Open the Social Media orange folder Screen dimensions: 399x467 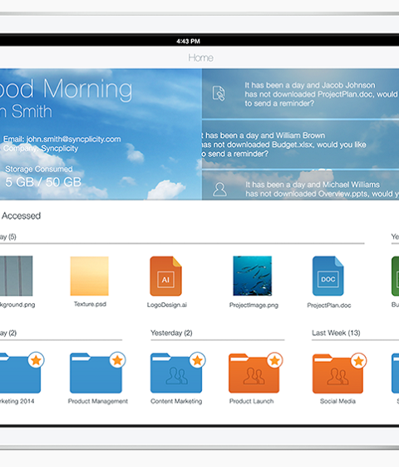pos(337,374)
